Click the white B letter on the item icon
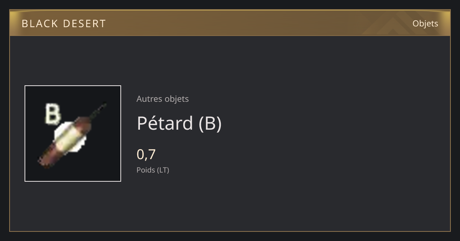The width and height of the screenshot is (460, 241). (53, 114)
